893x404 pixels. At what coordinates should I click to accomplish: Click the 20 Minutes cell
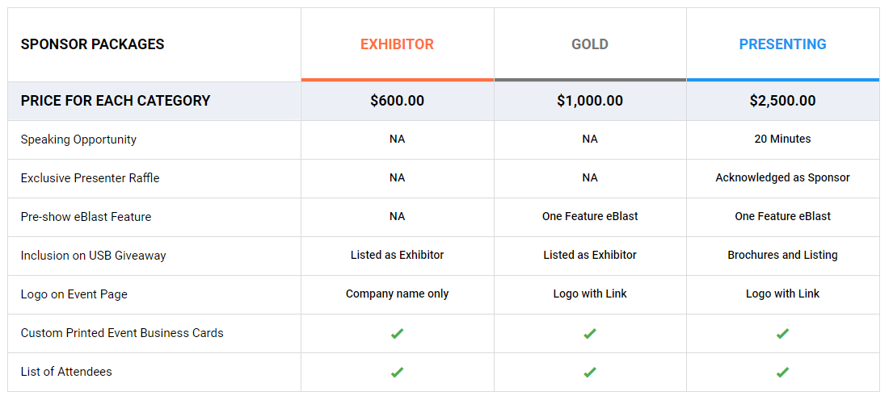click(782, 139)
